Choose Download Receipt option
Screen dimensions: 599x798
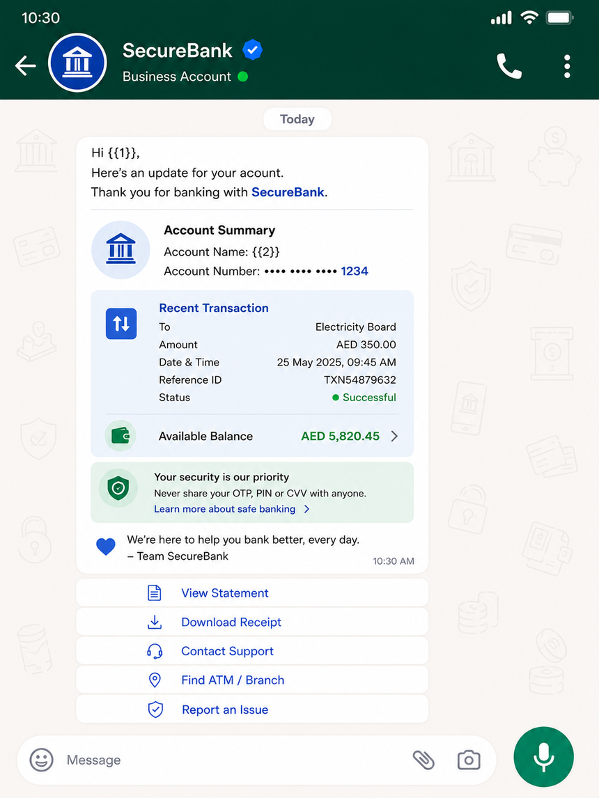tap(252, 622)
